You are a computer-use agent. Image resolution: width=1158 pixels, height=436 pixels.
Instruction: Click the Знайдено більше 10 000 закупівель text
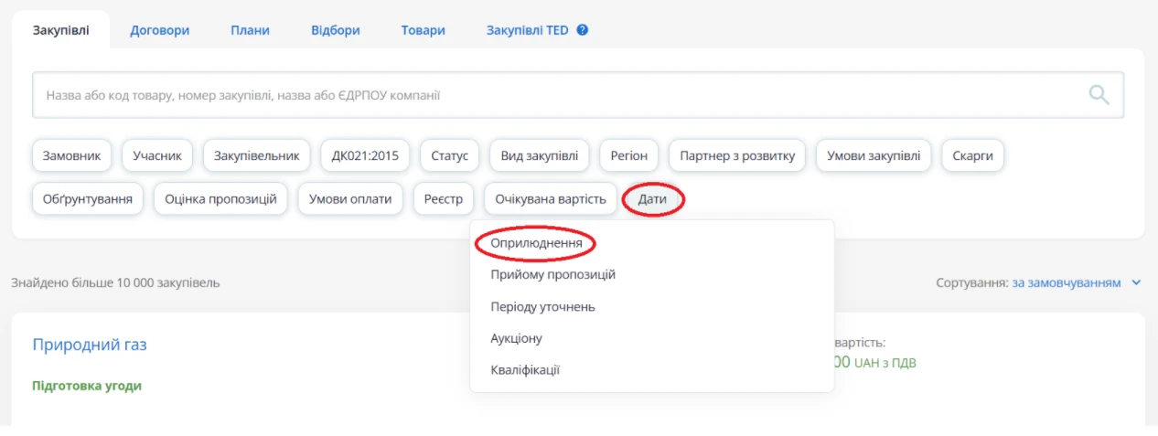(x=115, y=282)
